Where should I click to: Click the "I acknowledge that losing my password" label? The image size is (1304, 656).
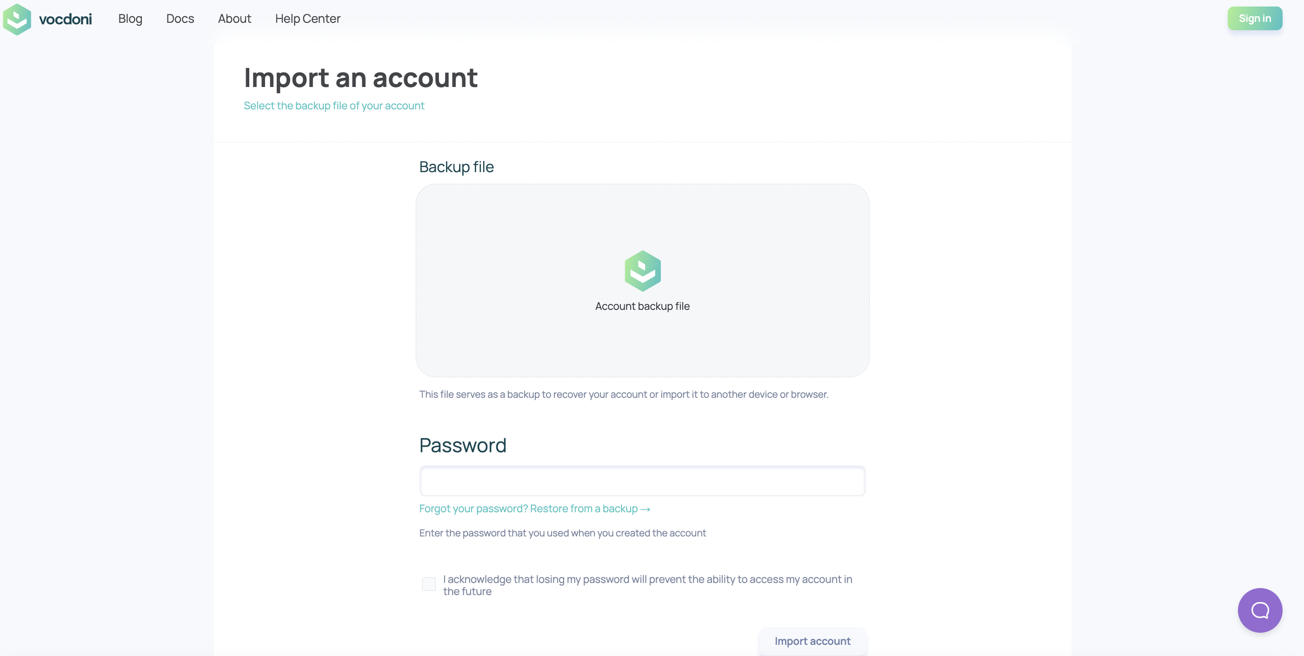click(647, 585)
